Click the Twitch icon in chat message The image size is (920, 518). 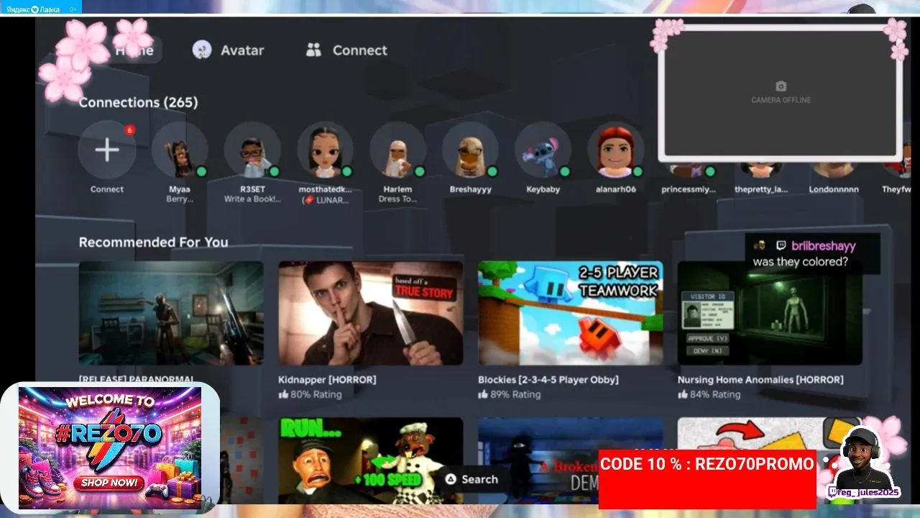tap(781, 246)
